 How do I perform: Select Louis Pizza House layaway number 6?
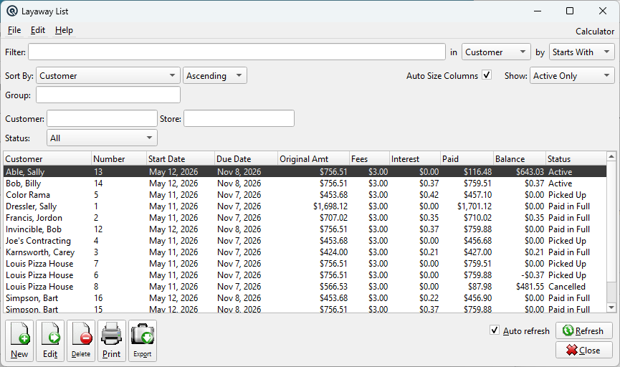(305, 275)
